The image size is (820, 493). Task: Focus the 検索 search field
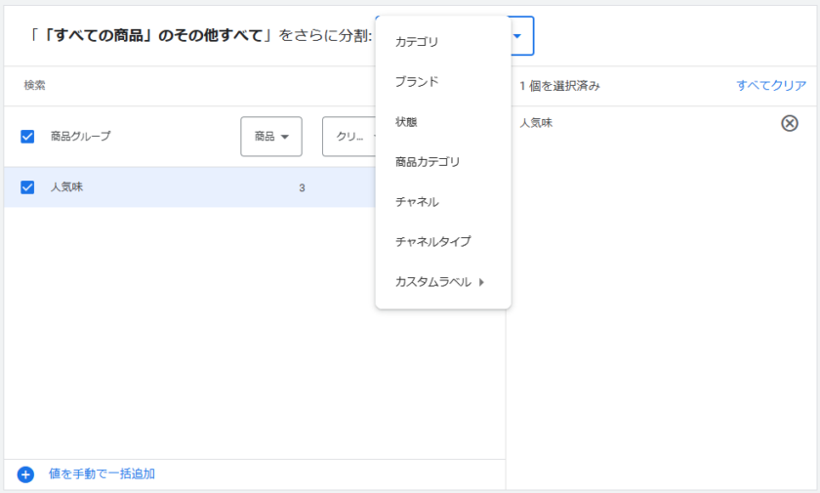pyautogui.click(x=195, y=86)
